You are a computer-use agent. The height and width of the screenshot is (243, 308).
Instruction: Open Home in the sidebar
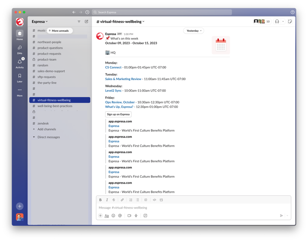(x=20, y=35)
